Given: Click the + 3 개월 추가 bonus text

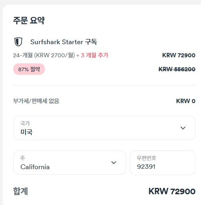Looking at the screenshot, I should click(92, 55).
